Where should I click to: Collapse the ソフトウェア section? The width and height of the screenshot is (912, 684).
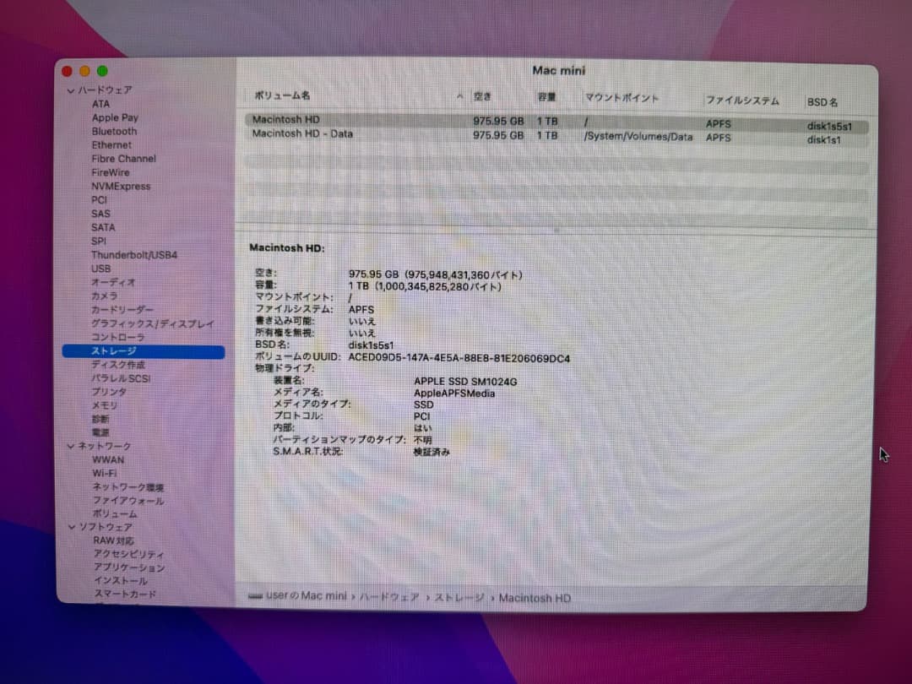tap(71, 526)
